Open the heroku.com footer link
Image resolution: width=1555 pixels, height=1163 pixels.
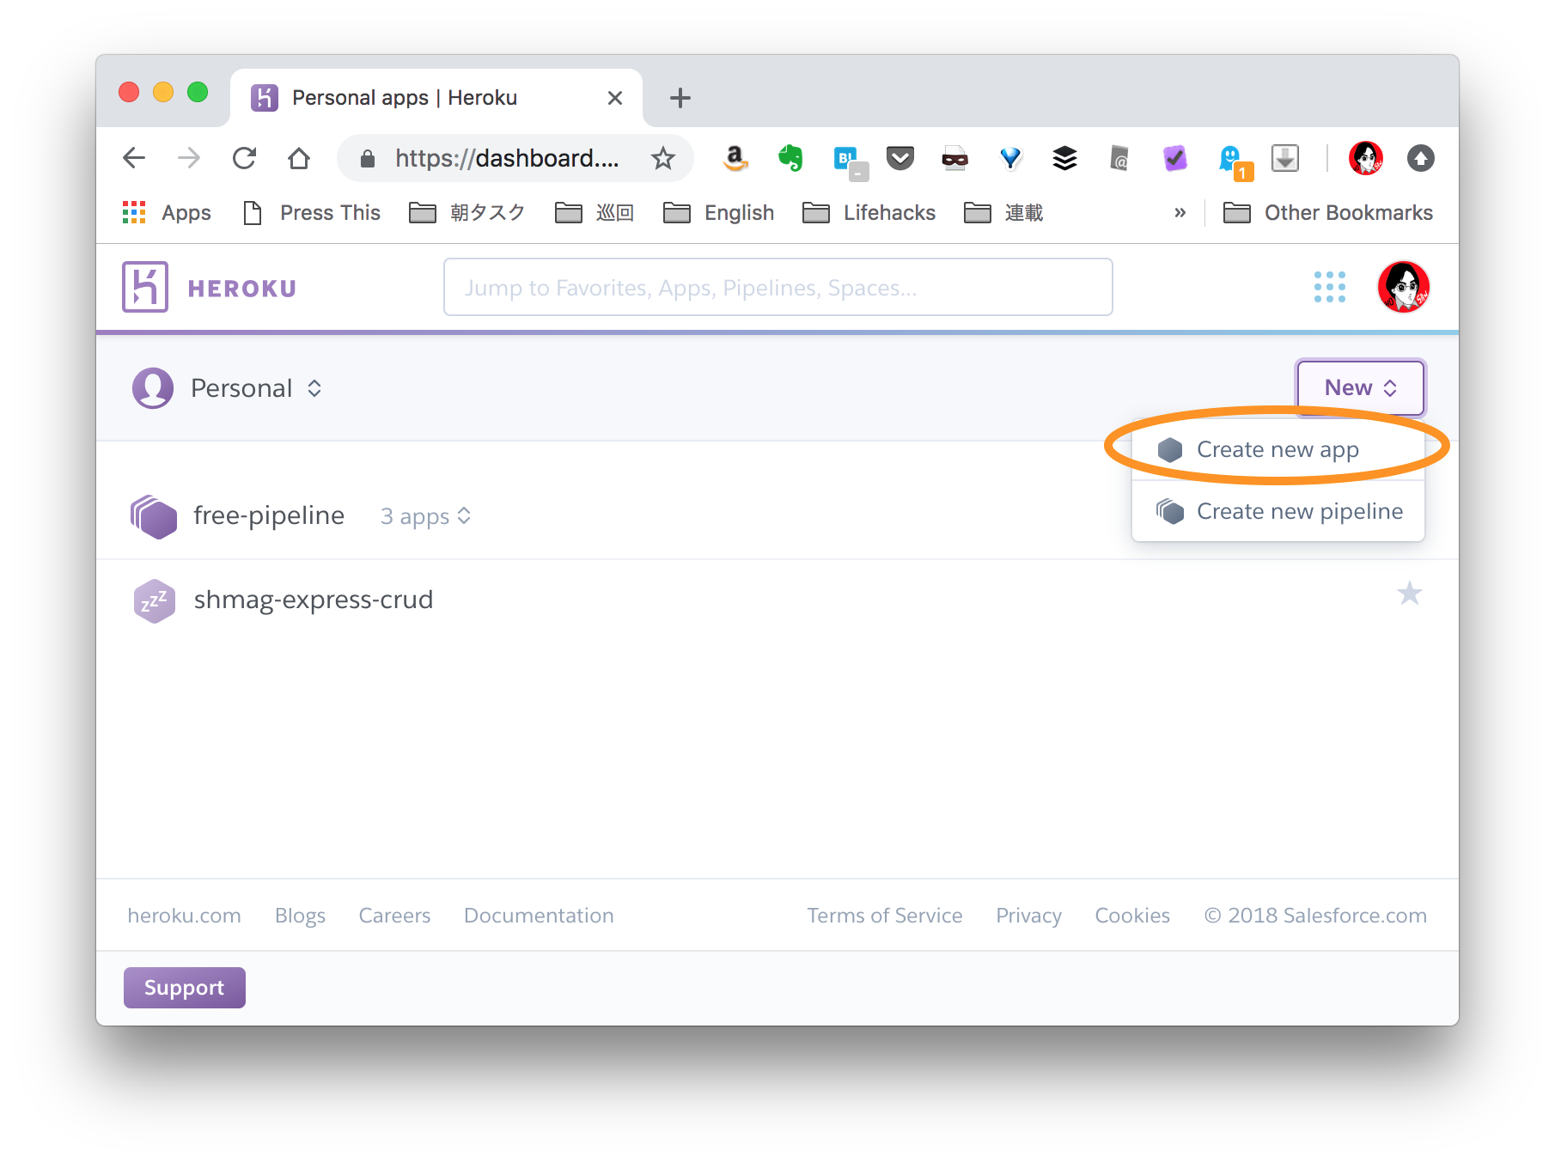click(184, 916)
